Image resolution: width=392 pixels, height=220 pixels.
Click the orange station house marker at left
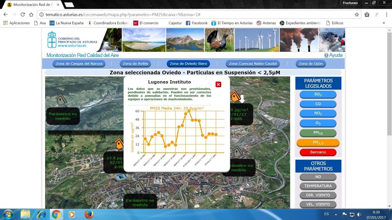(x=119, y=143)
